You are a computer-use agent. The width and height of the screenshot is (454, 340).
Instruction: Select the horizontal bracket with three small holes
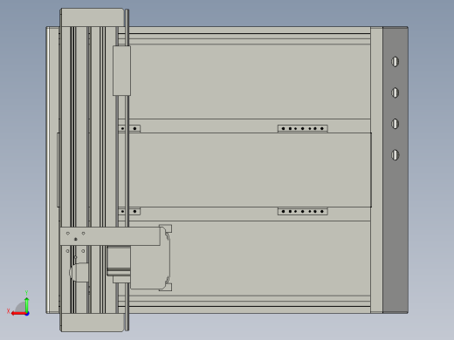[110, 236]
